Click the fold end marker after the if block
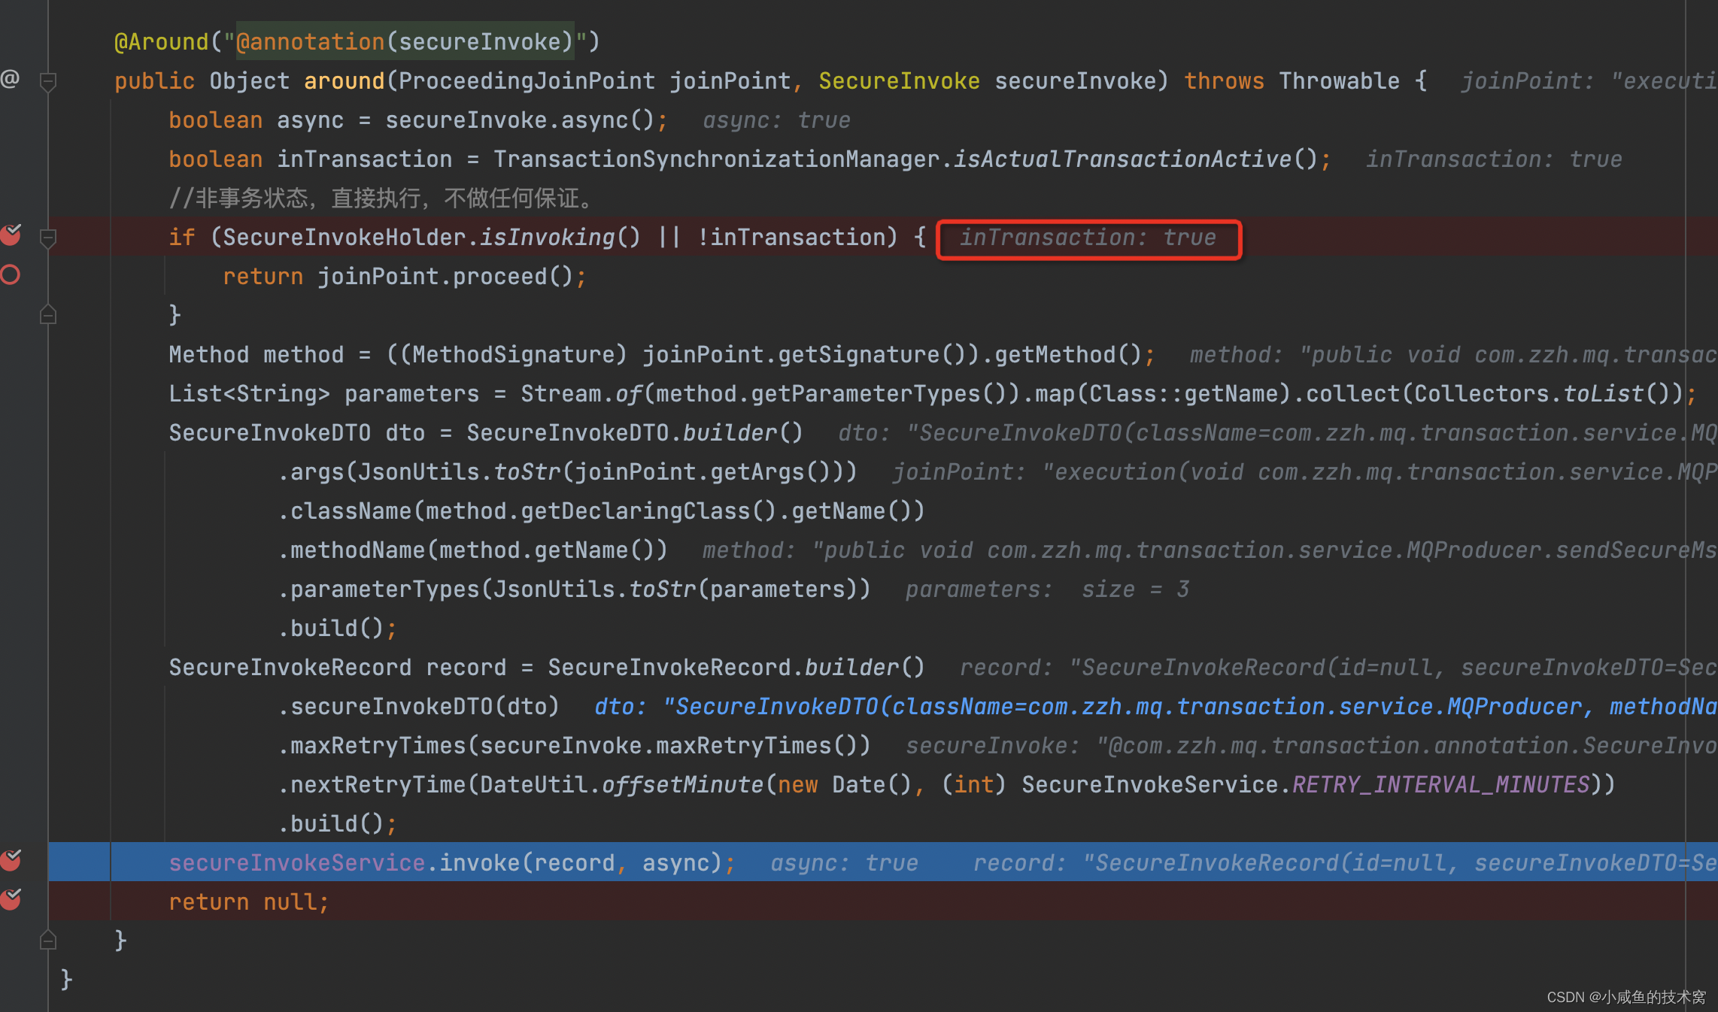 47,315
